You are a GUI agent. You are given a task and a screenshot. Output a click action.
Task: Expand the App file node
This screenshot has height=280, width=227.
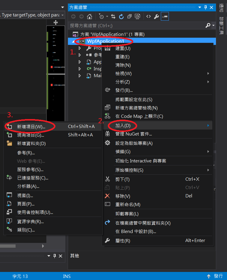click(80, 62)
